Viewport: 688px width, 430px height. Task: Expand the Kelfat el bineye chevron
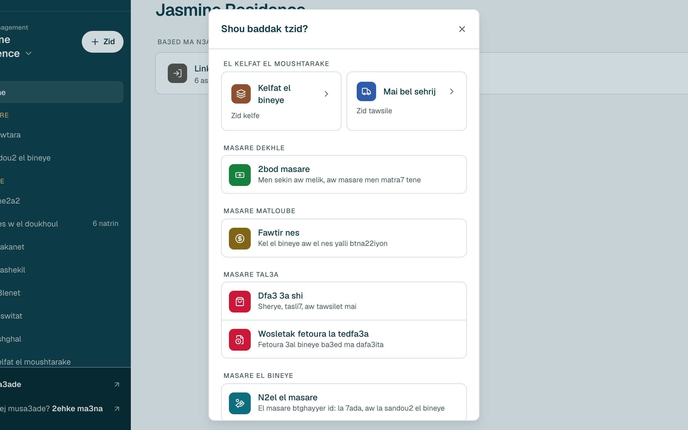pos(326,94)
